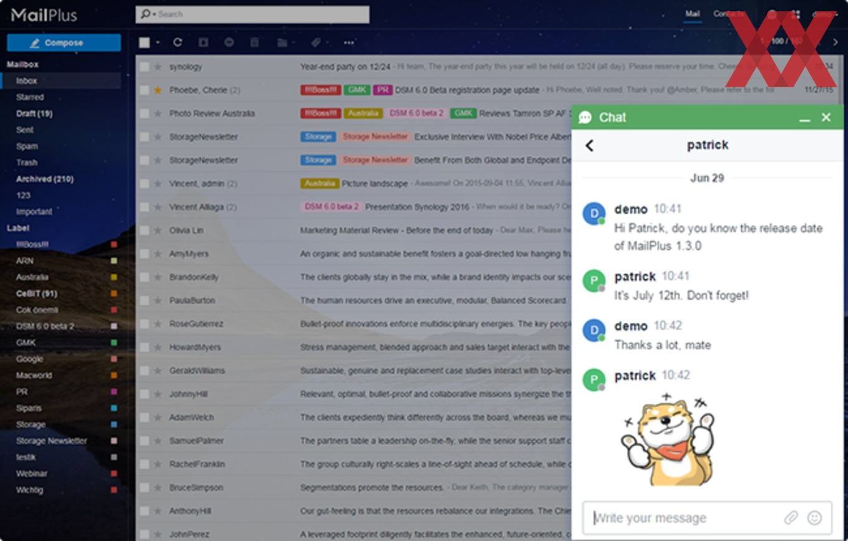Close the Chat panel

coord(826,117)
